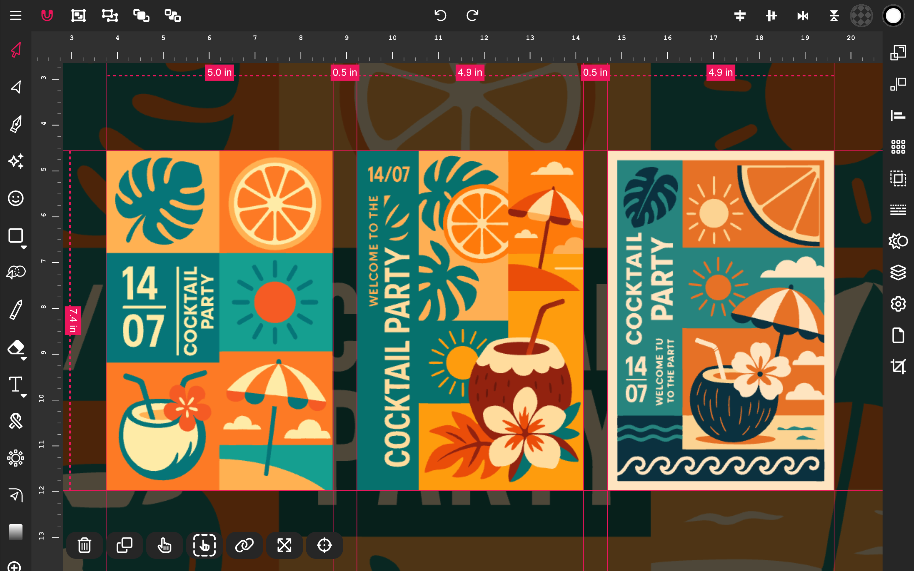Viewport: 914px width, 571px height.
Task: Expand the text tool options arrow
Action: tap(24, 396)
